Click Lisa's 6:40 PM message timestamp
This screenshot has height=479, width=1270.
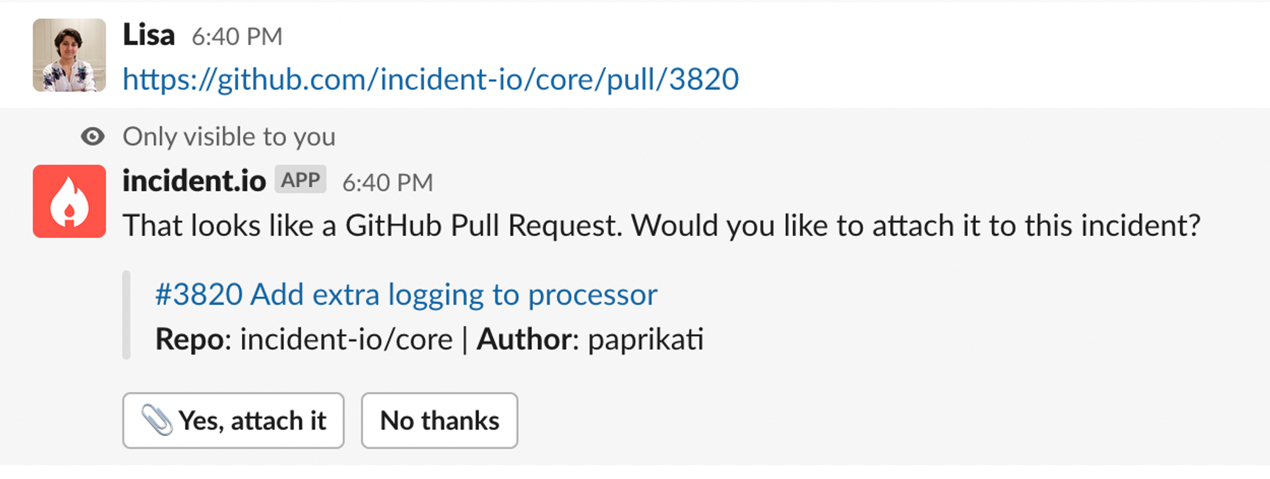click(237, 37)
